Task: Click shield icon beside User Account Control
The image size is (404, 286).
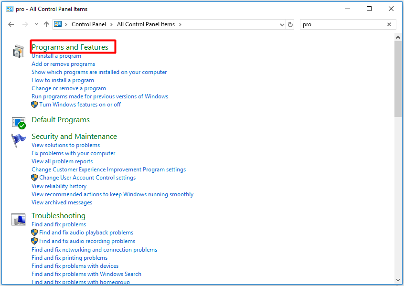Action: pos(34,178)
